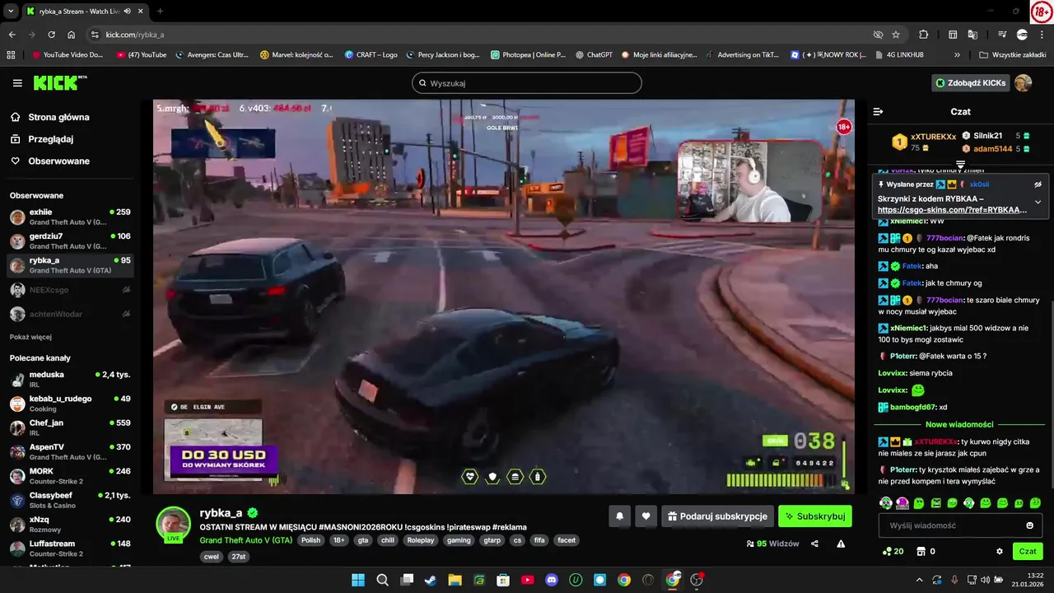Click the address bar URL
Viewport: 1054px width, 593px height.
pyautogui.click(x=135, y=35)
